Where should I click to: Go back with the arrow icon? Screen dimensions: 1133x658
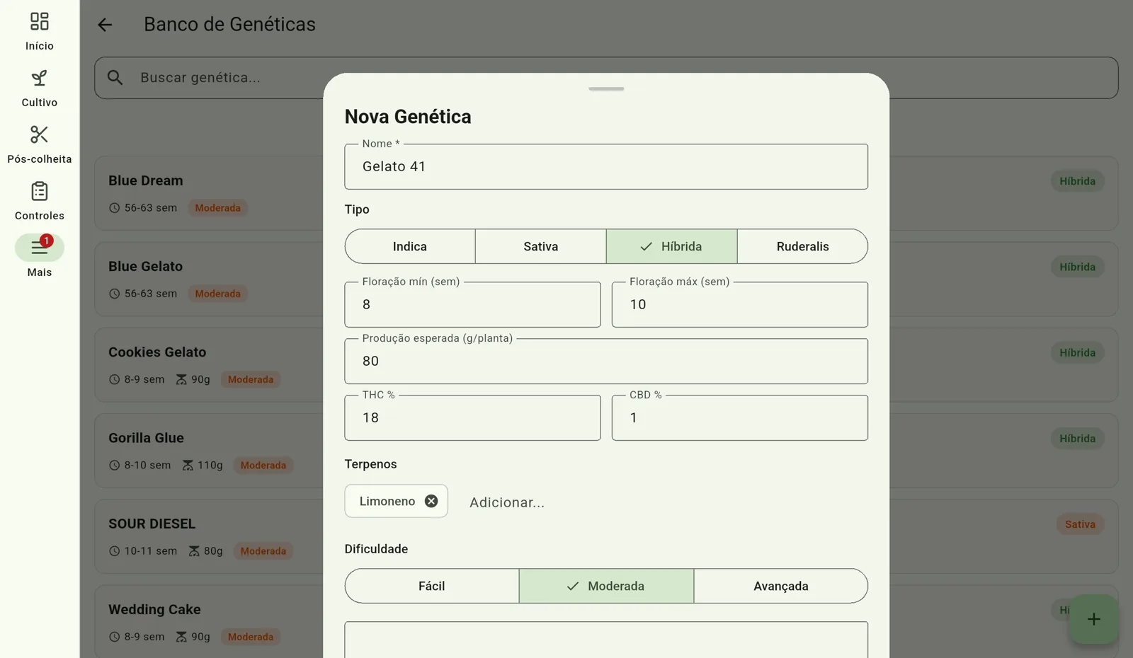105,25
